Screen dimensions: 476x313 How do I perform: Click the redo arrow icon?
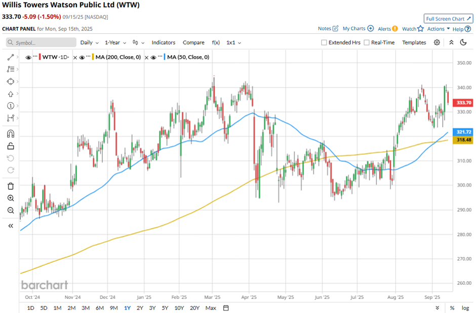(x=11, y=170)
